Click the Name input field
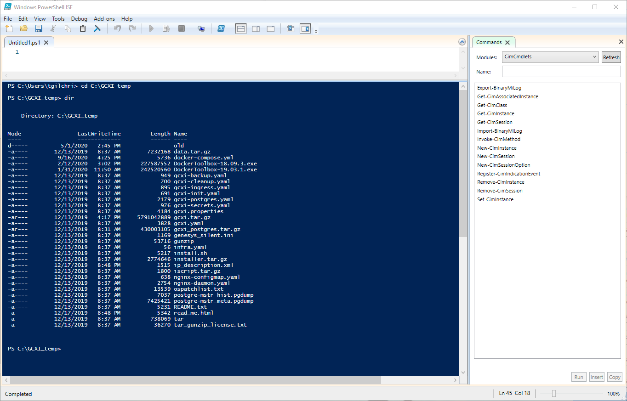This screenshot has height=401, width=627. click(561, 72)
